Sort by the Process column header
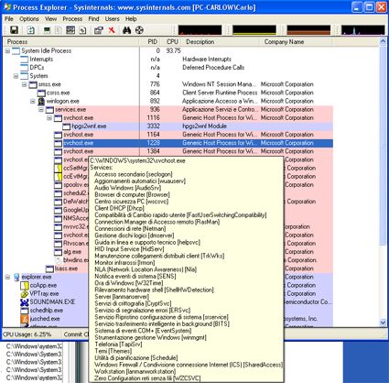 pos(70,42)
